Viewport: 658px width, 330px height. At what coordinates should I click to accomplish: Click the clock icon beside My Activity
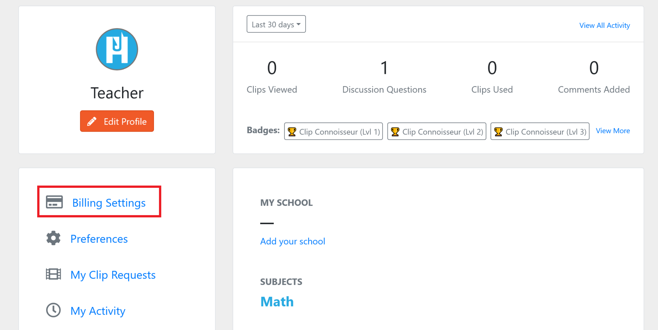click(53, 310)
